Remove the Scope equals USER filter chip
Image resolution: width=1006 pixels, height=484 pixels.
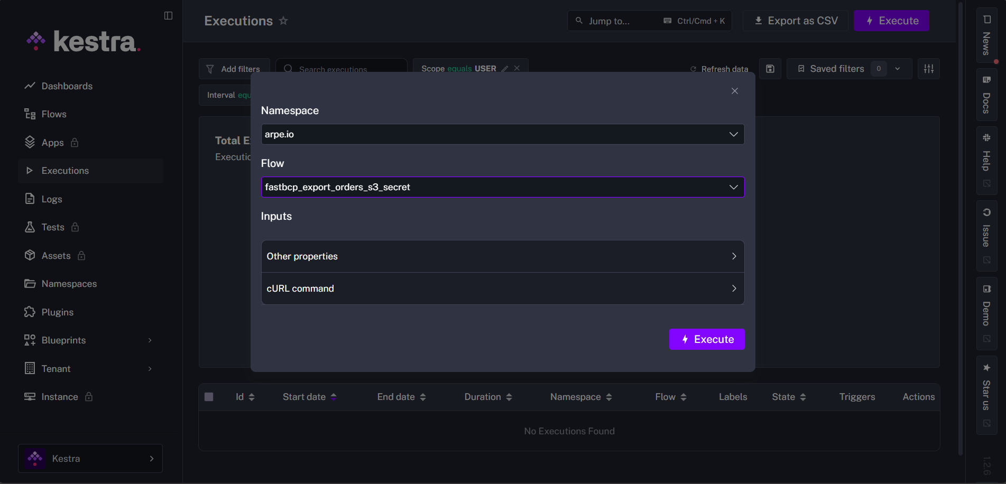tap(516, 68)
